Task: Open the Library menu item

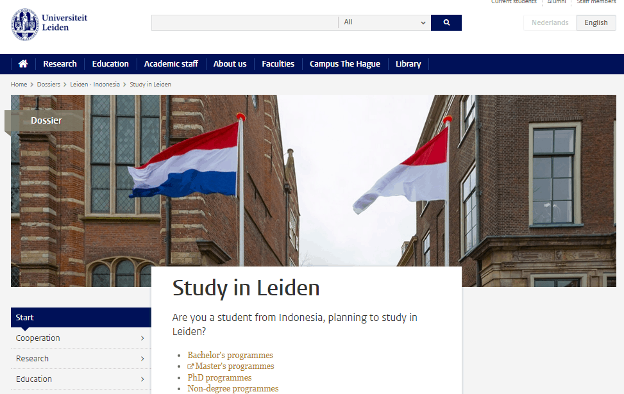Action: (x=408, y=63)
